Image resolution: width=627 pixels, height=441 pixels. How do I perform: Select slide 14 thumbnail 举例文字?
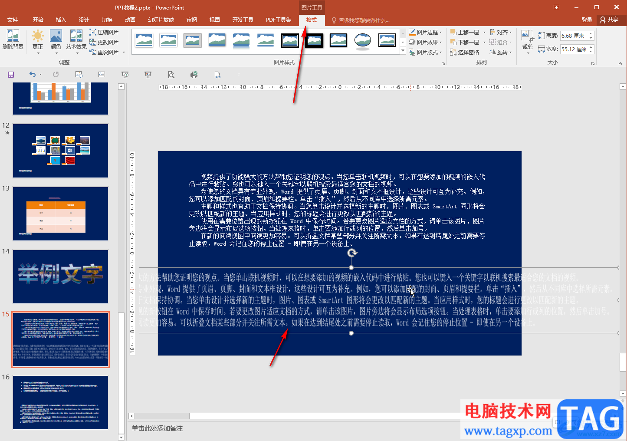(60, 276)
